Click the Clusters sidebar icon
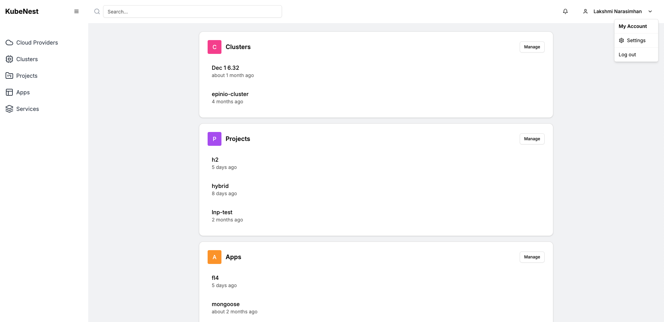This screenshot has width=664, height=322. 9,59
